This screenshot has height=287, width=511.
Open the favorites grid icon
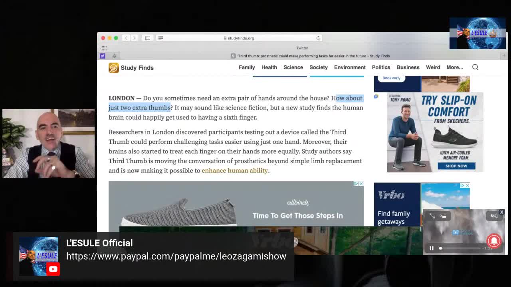(x=104, y=48)
